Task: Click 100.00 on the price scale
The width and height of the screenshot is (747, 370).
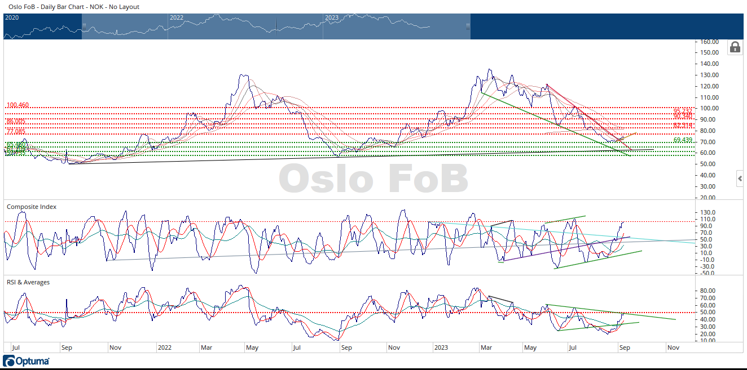Action: (x=708, y=108)
